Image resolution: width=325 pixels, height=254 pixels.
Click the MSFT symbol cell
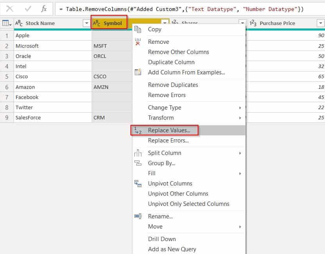coord(112,46)
